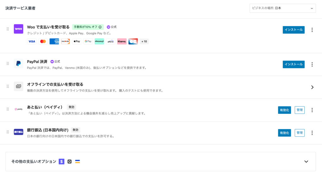Open the オフラインでの支払い chevron arrow
This screenshot has width=322, height=178.
pyautogui.click(x=312, y=87)
